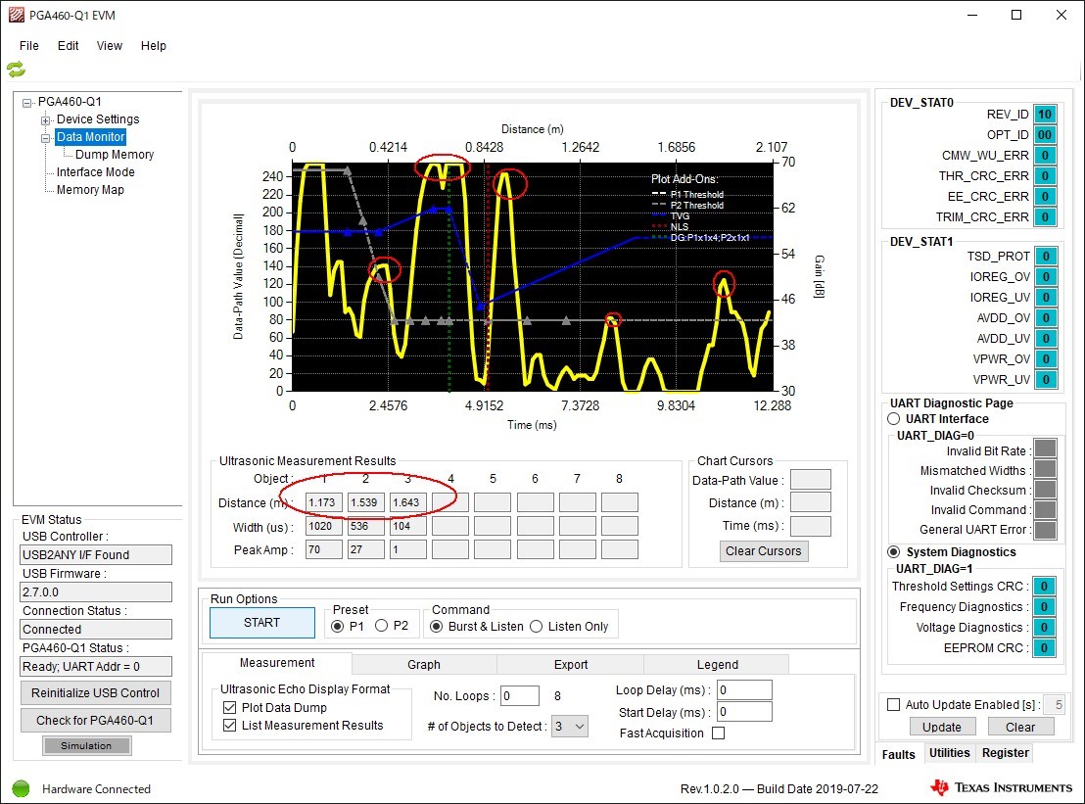
Task: Click the green Hardware Connected indicator
Action: (21, 788)
